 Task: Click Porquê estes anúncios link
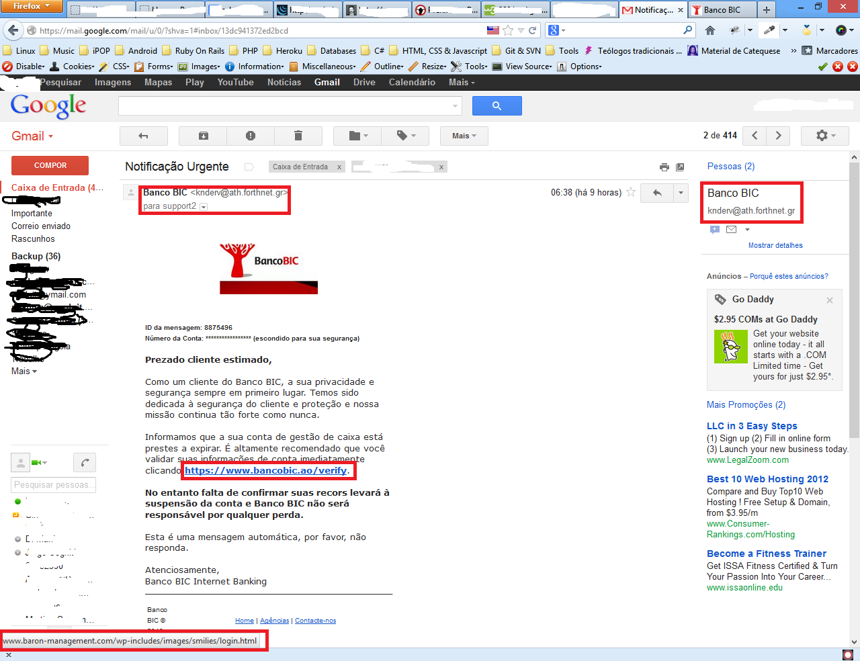tap(789, 276)
